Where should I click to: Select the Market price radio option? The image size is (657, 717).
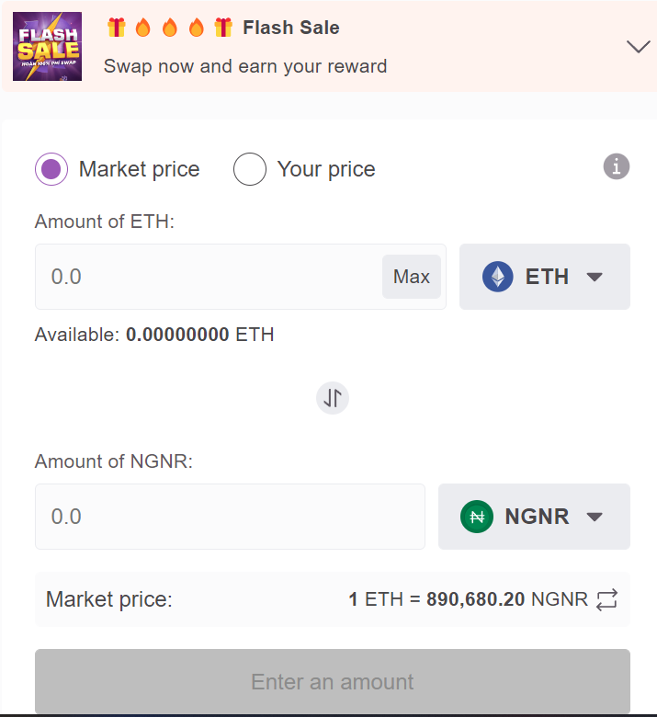[51, 169]
